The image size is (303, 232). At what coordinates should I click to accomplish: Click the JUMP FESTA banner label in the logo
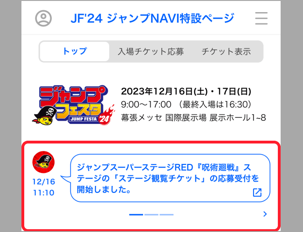(83, 119)
